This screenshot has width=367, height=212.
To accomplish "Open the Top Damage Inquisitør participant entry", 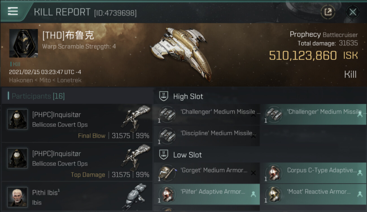I will coord(77,162).
